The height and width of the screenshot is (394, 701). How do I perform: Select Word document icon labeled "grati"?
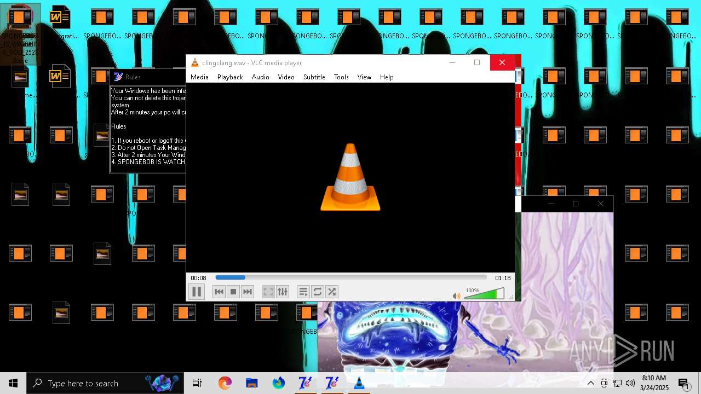click(61, 22)
